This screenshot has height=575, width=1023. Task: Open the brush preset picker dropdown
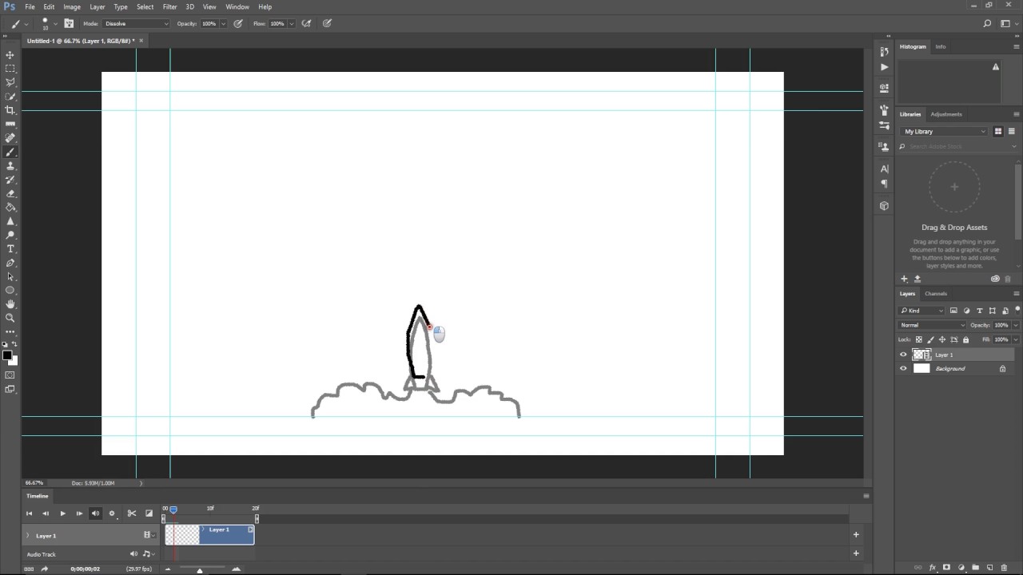55,24
